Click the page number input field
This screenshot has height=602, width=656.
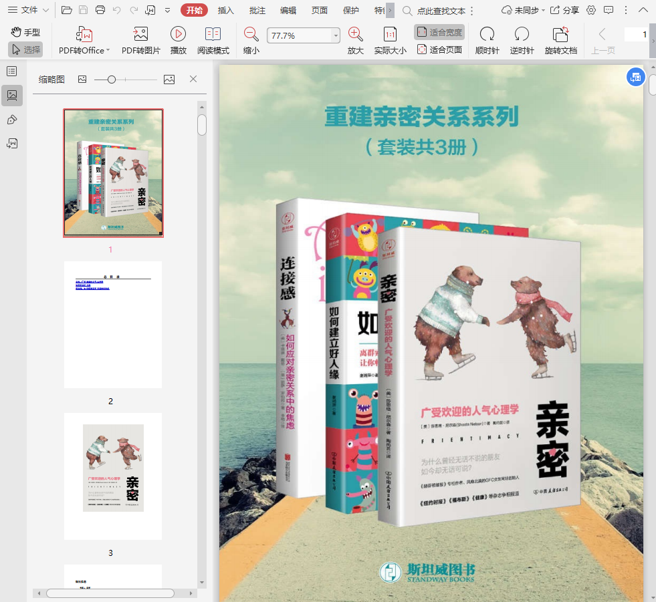tap(637, 34)
